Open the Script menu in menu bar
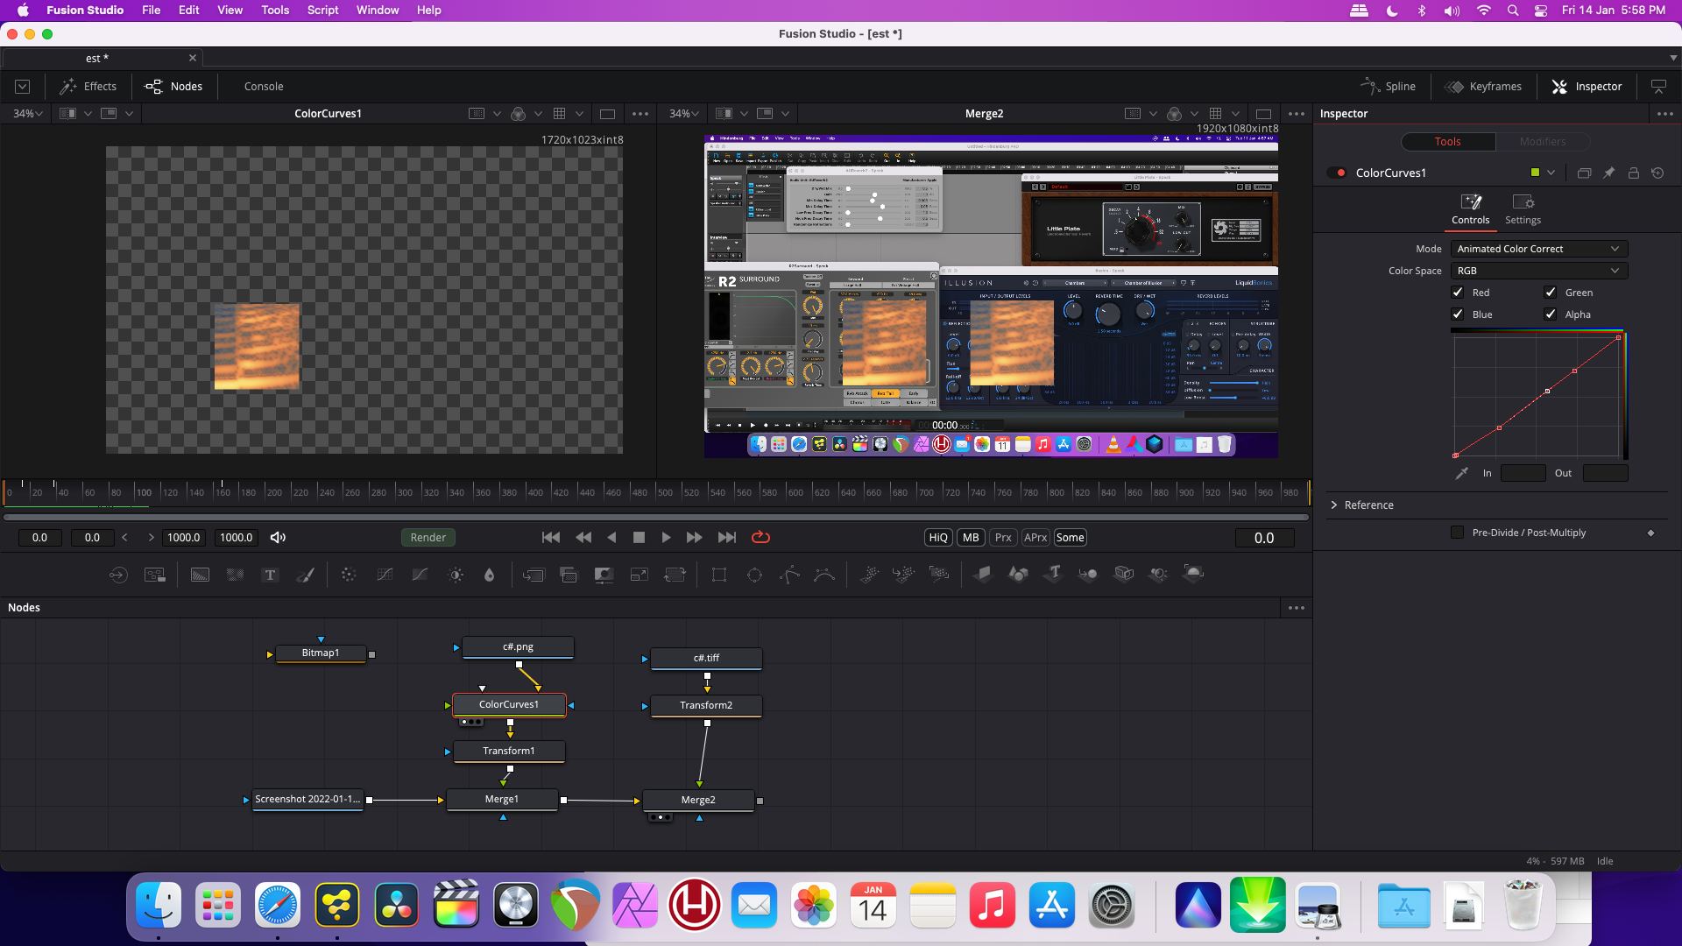This screenshot has width=1682, height=946. 322,11
